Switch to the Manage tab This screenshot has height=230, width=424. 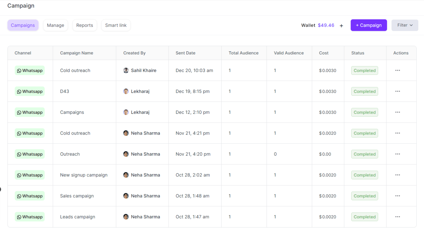55,25
